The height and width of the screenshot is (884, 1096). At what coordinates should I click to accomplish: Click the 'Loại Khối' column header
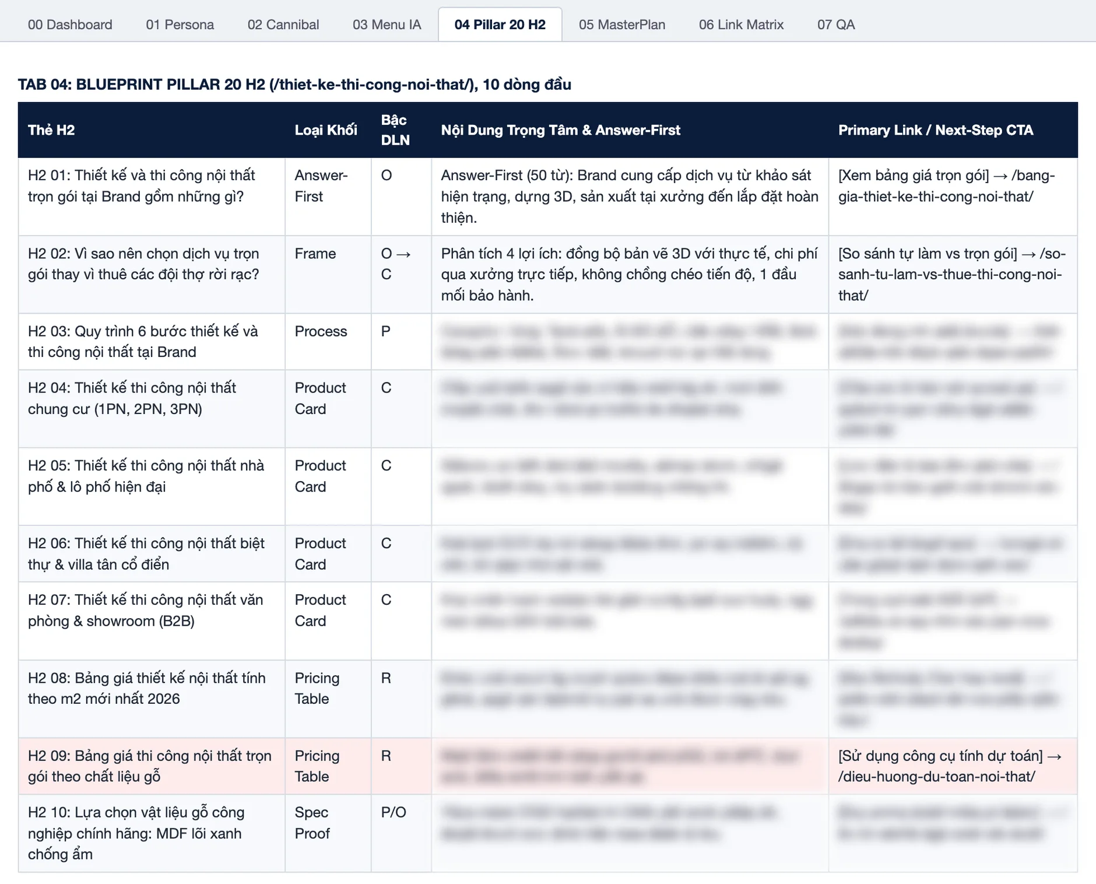[x=328, y=130]
